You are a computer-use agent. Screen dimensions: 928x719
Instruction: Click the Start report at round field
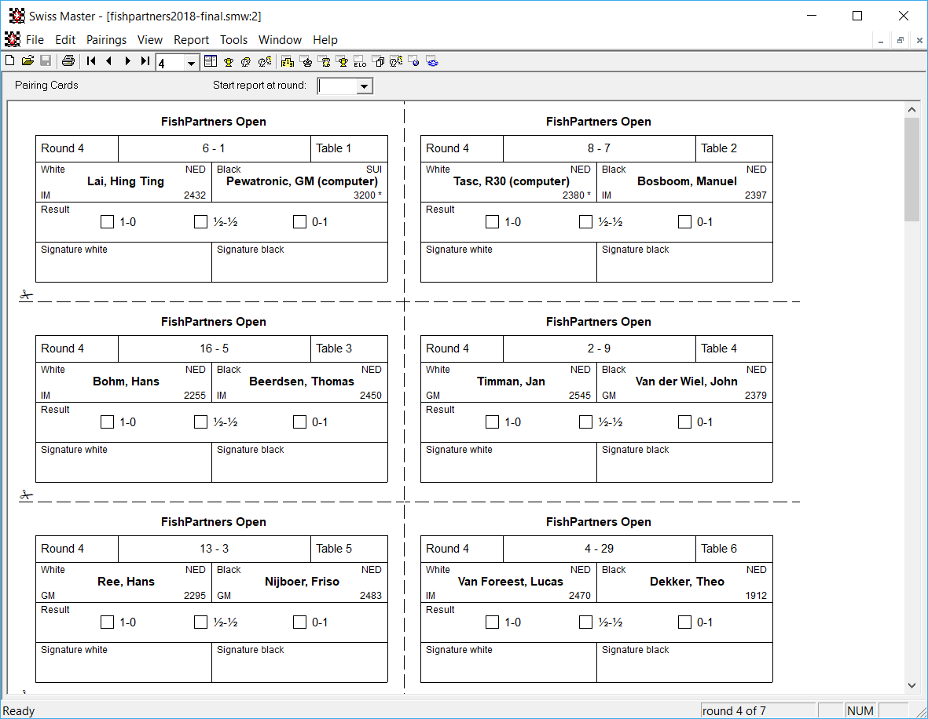pos(338,86)
